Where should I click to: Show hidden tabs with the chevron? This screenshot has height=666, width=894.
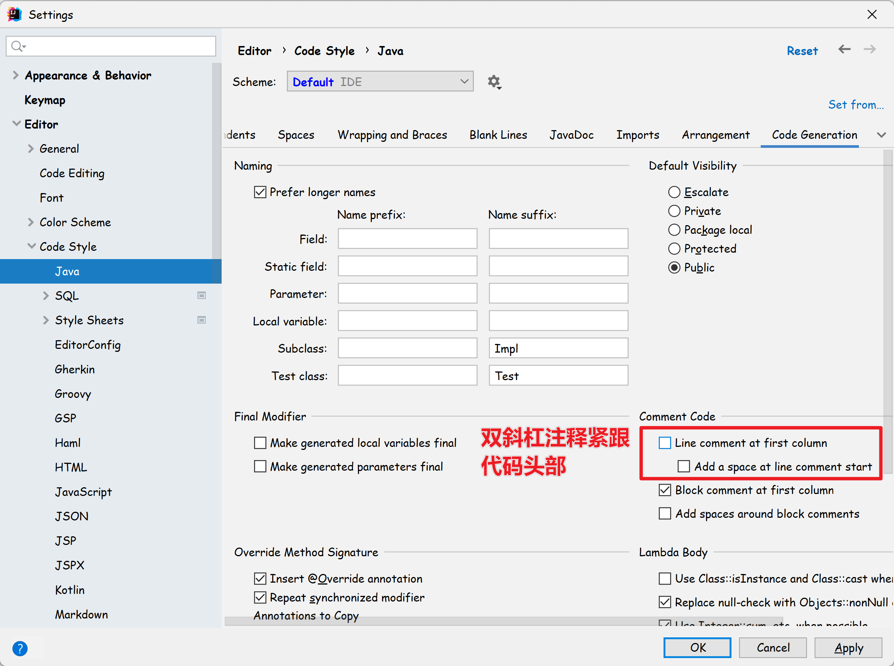point(881,135)
